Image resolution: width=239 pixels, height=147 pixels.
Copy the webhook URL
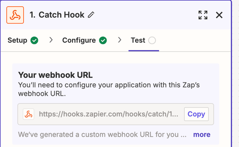point(196,114)
